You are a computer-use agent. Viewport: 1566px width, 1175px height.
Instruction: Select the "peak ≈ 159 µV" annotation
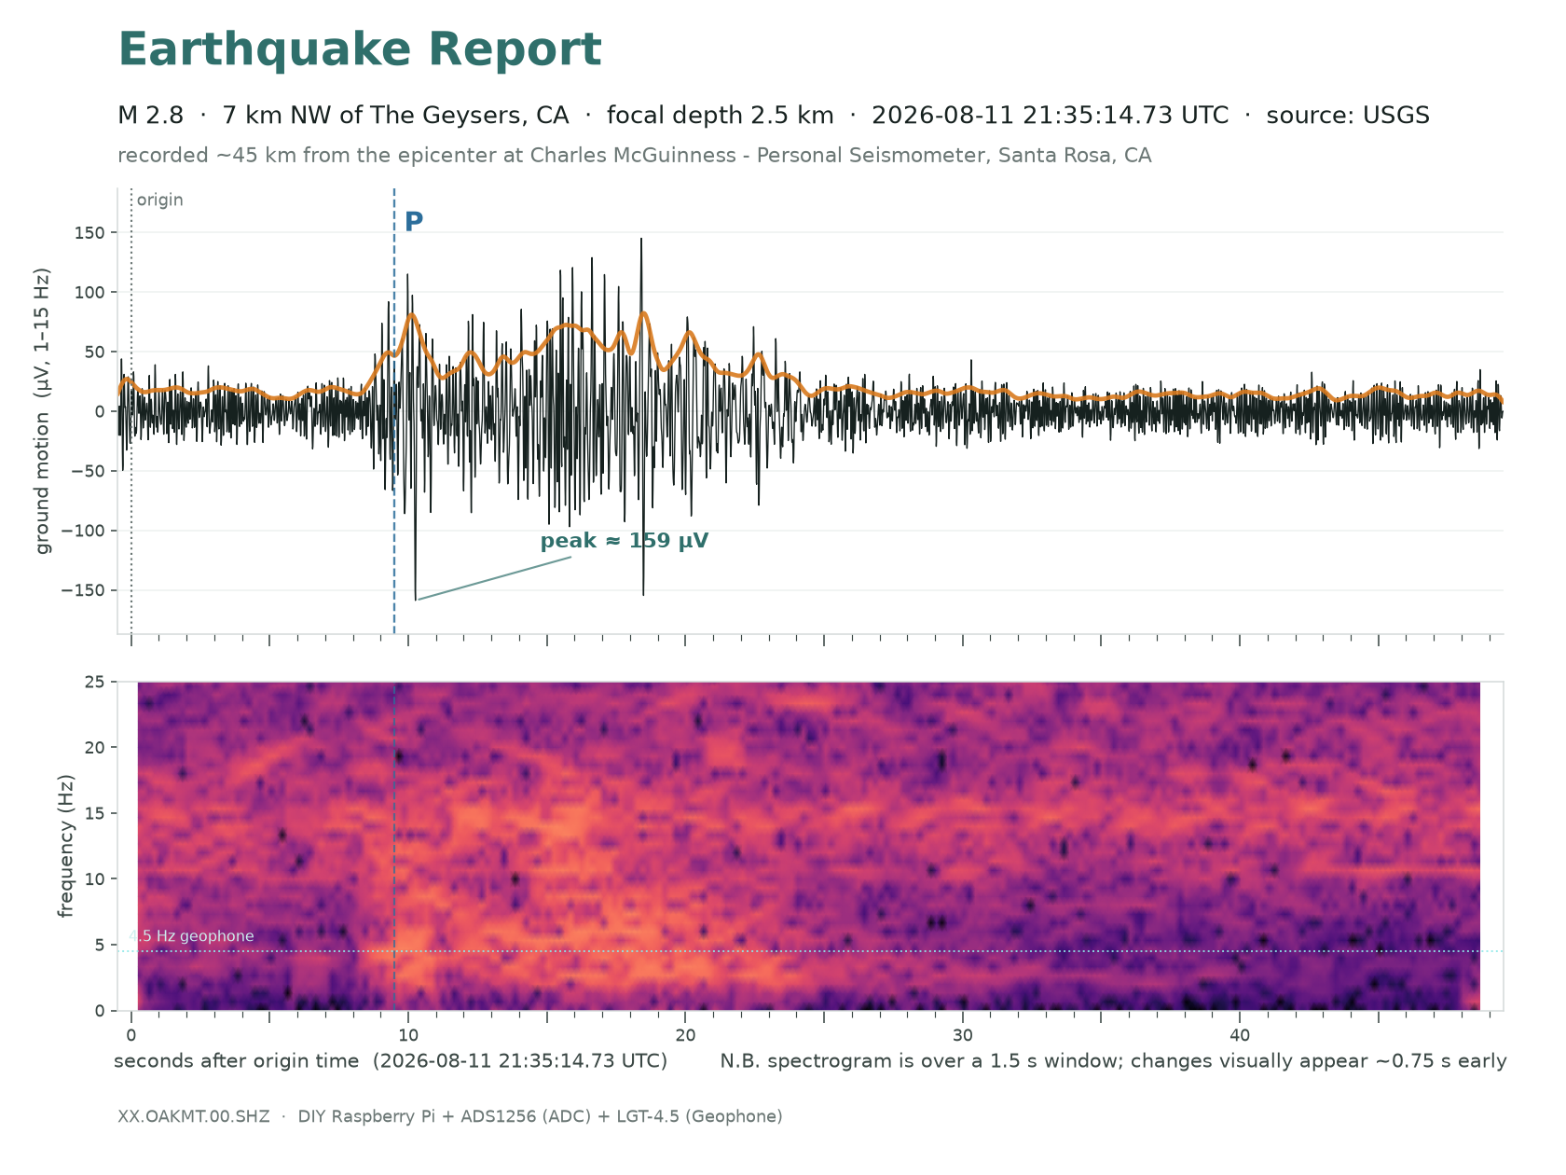pyautogui.click(x=625, y=541)
